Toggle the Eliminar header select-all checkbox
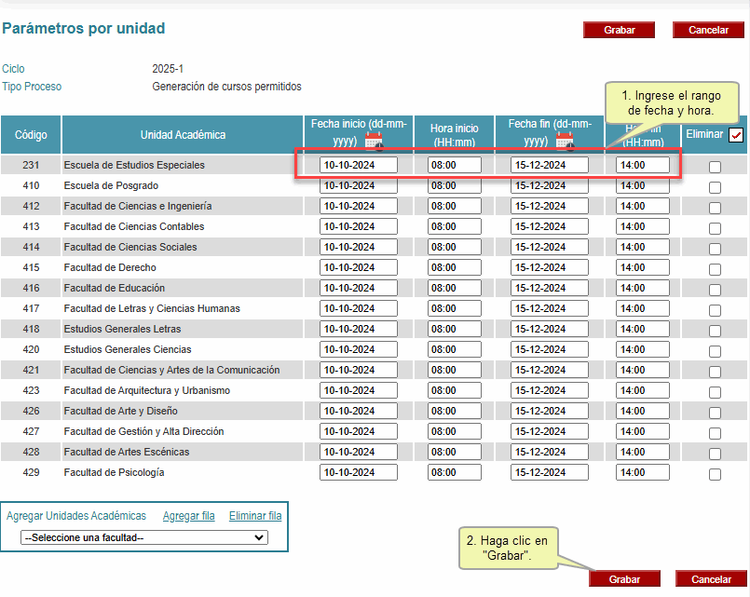Viewport: 750px width, 597px height. click(x=736, y=135)
